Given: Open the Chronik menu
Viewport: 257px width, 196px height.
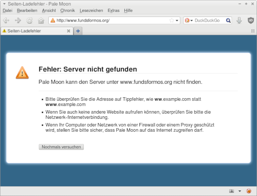Looking at the screenshot, I should (67, 10).
